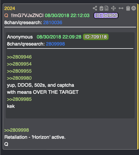Open post number 2024 link
This screenshot has width=139, height=155.
click(10, 8)
